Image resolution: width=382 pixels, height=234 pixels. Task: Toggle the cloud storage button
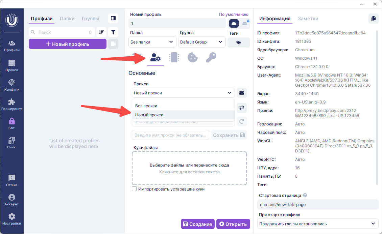[234, 23]
